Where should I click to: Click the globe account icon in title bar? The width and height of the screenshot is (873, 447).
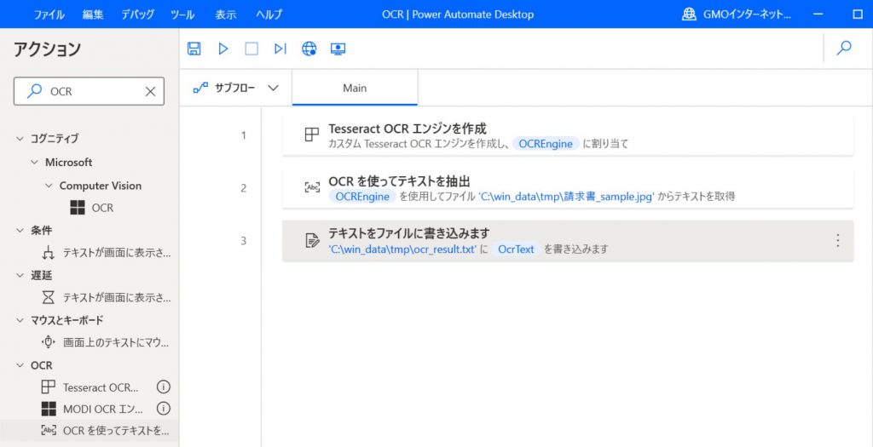pos(689,14)
